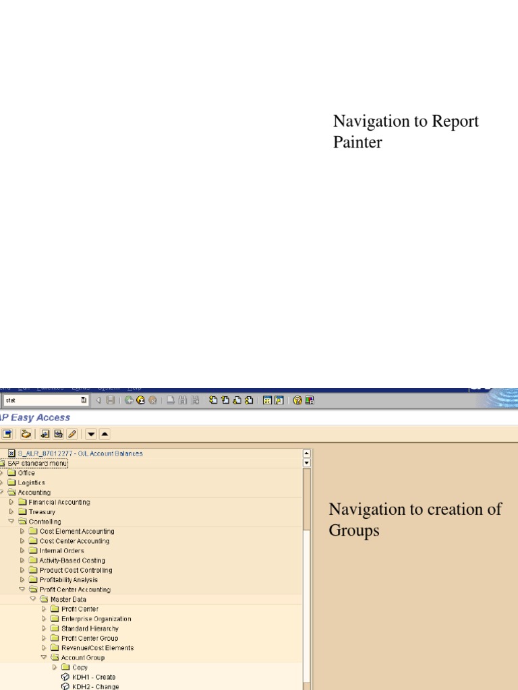Click the first Easy Access toolbar menu icon
Screen dimensions: 518x690
pyautogui.click(x=7, y=435)
